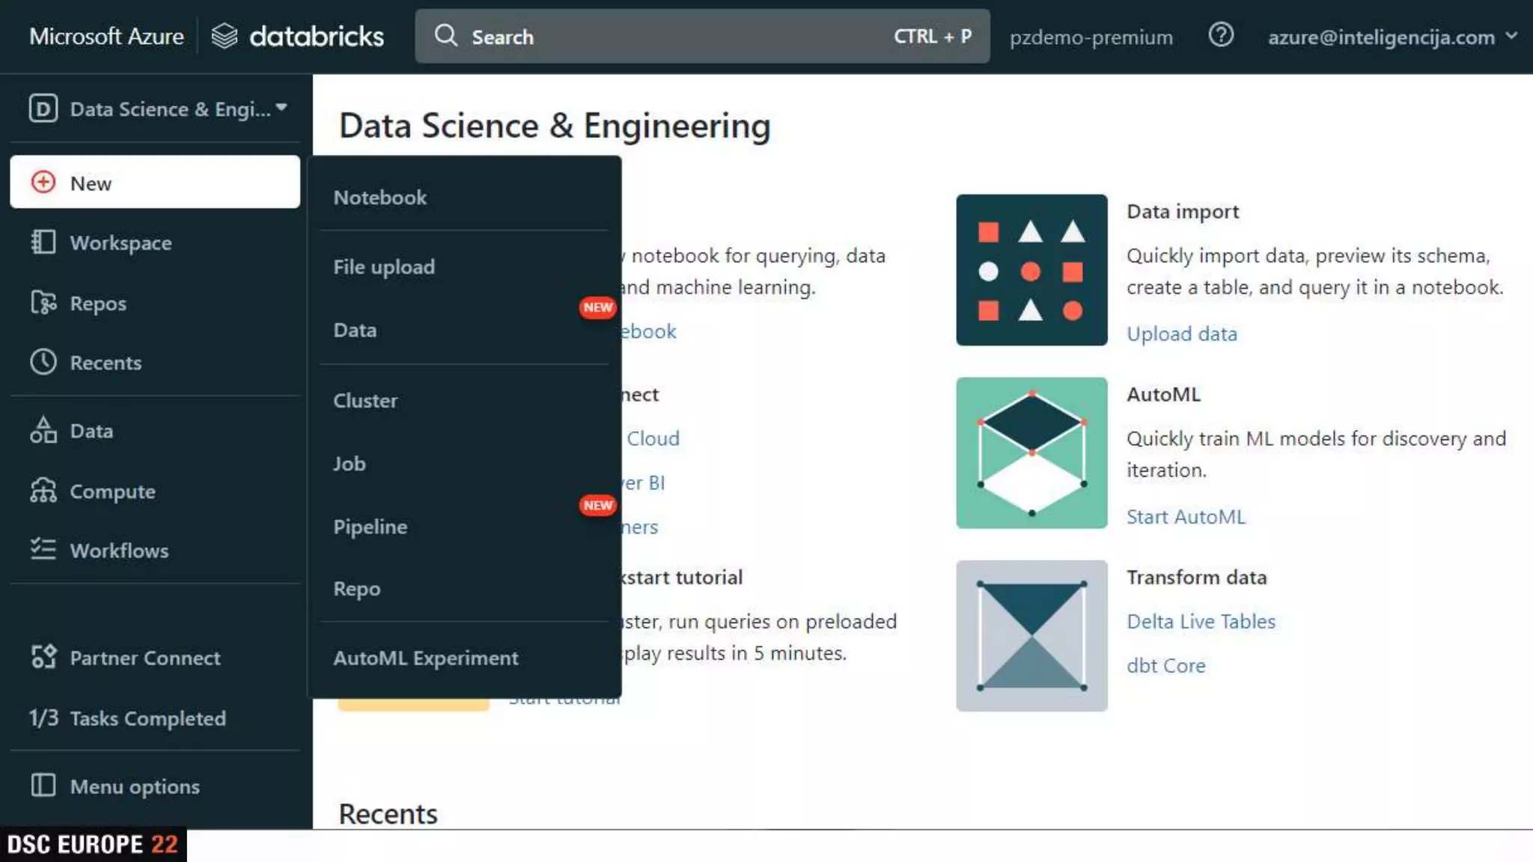Open the Tasks Completed progress item
This screenshot has width=1533, height=862.
(127, 718)
